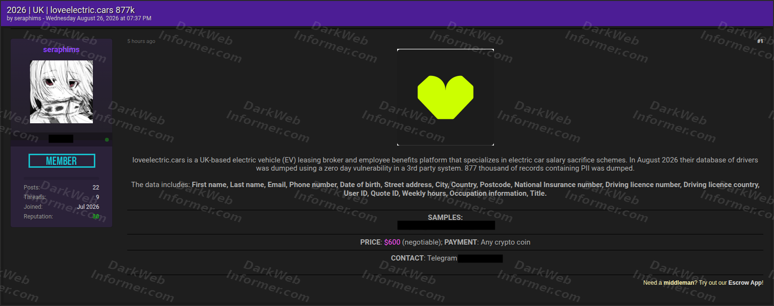Click the redacted Telegram contact handle
The image size is (774, 306).
point(480,259)
